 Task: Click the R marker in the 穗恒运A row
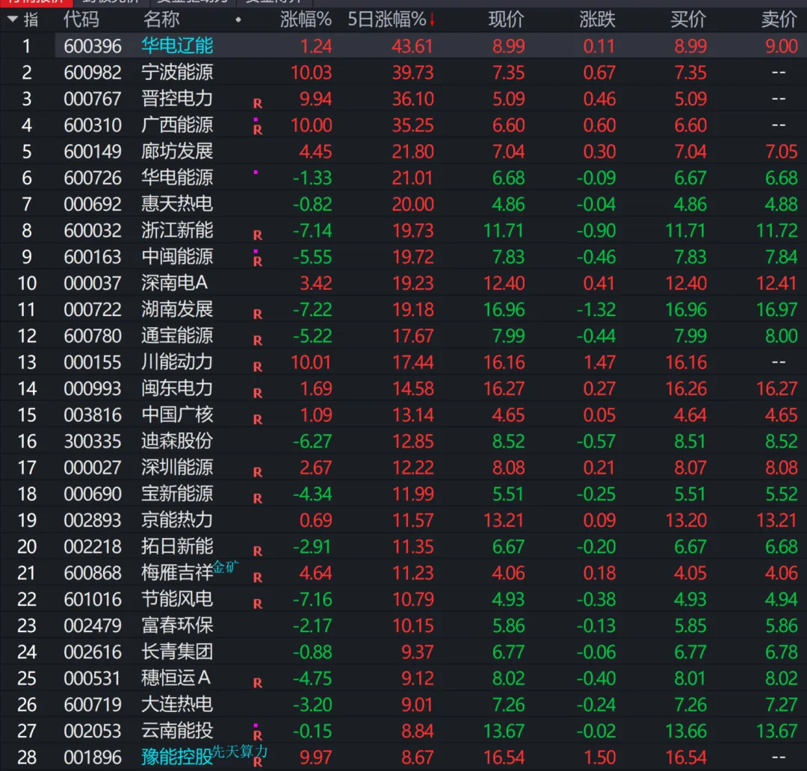point(258,683)
